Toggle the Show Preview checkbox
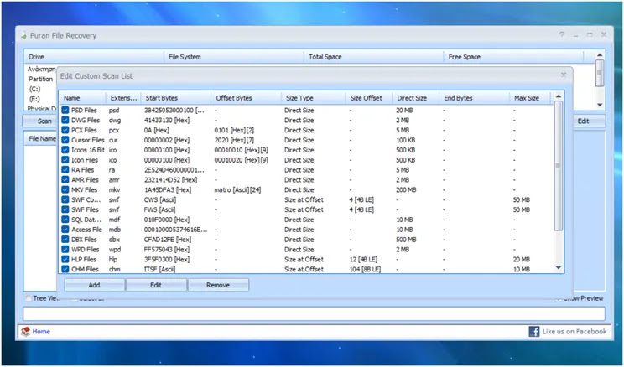Image resolution: width=624 pixels, height=367 pixels. pyautogui.click(x=559, y=298)
